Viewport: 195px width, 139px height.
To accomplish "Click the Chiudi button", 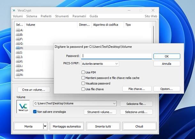I will point(139,126).
